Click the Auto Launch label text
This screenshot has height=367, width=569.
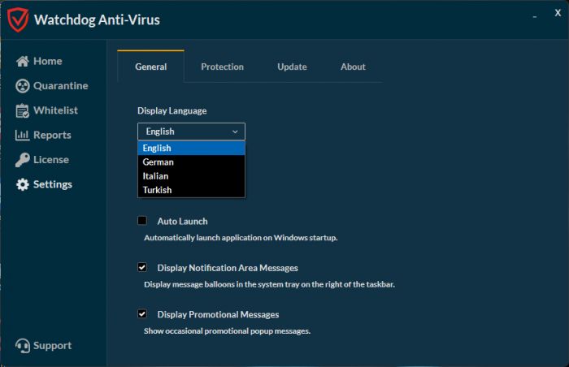(183, 221)
